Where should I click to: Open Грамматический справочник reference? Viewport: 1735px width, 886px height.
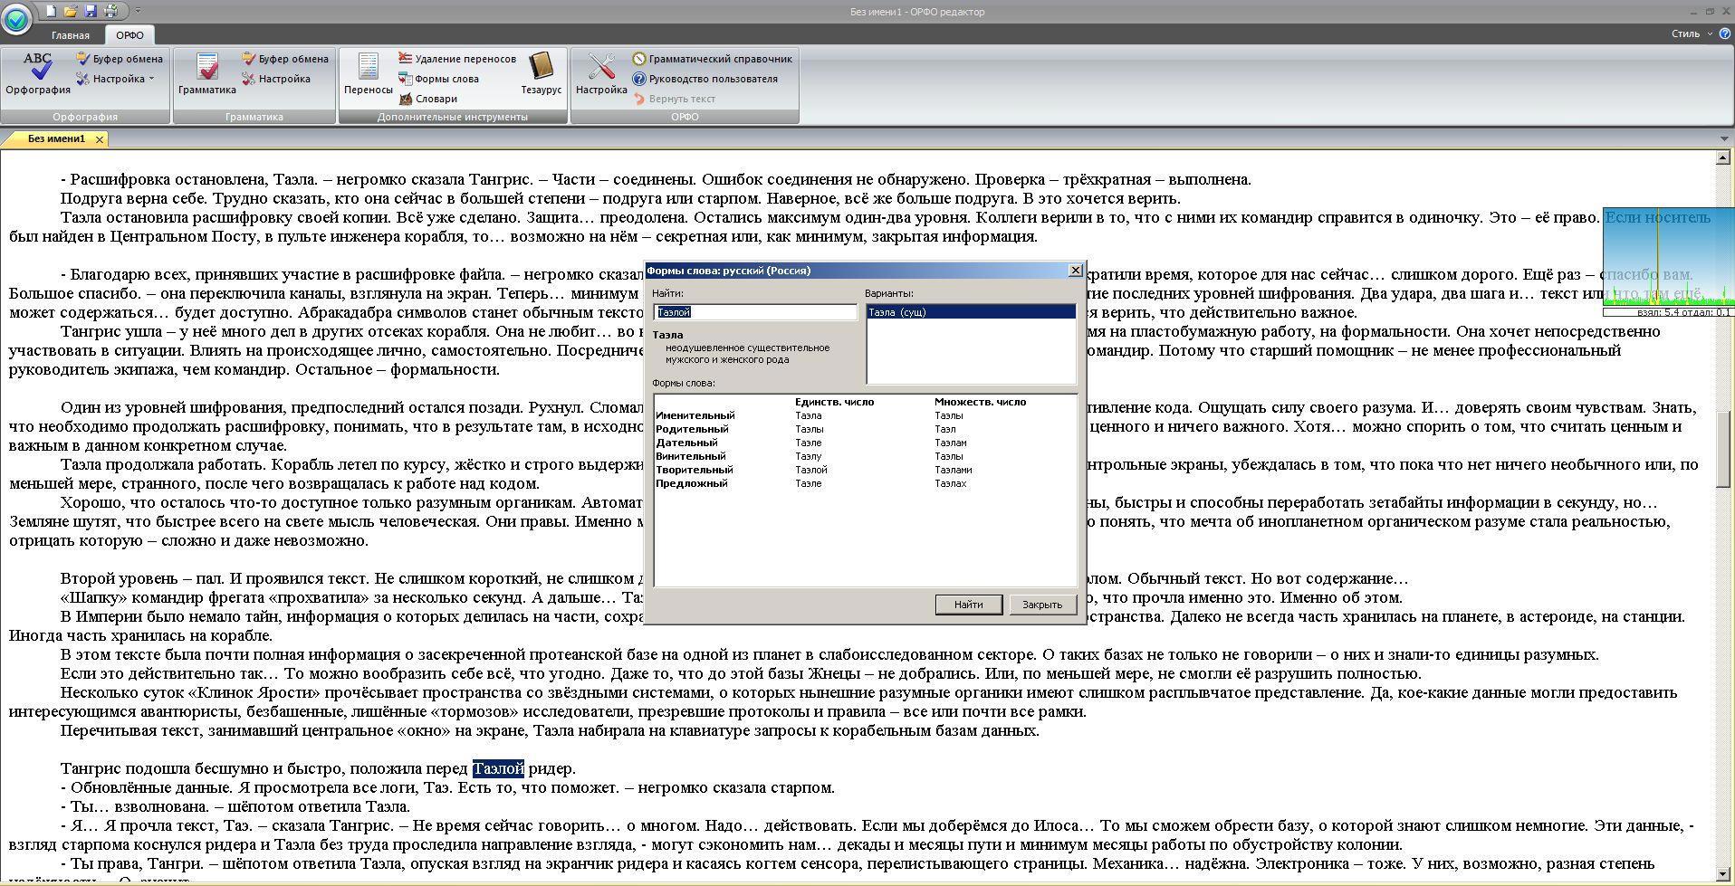pos(712,59)
